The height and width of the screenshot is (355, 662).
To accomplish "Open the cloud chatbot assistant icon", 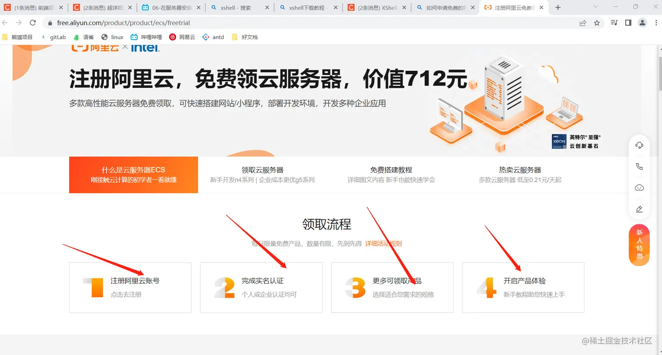I will point(639,187).
